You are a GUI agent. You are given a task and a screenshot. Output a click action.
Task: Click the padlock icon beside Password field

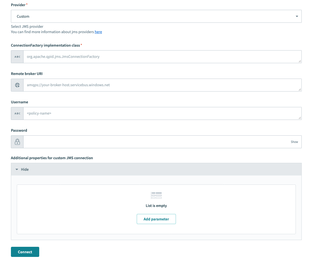click(x=17, y=142)
